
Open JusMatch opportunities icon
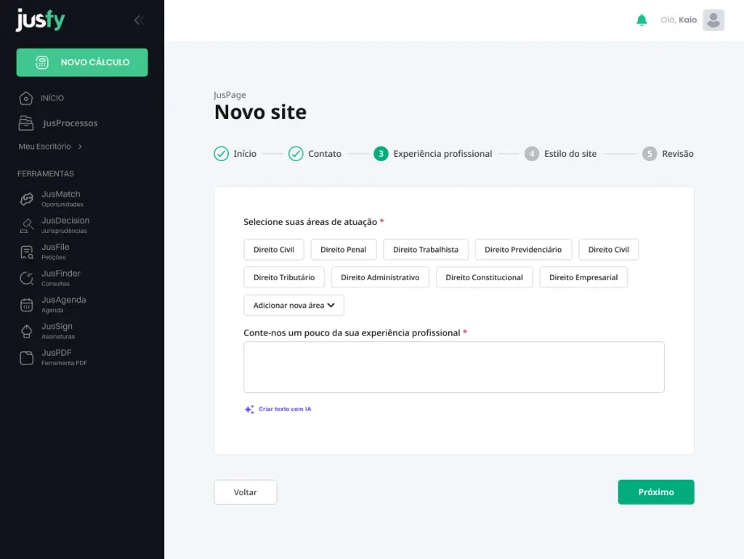pyautogui.click(x=27, y=199)
